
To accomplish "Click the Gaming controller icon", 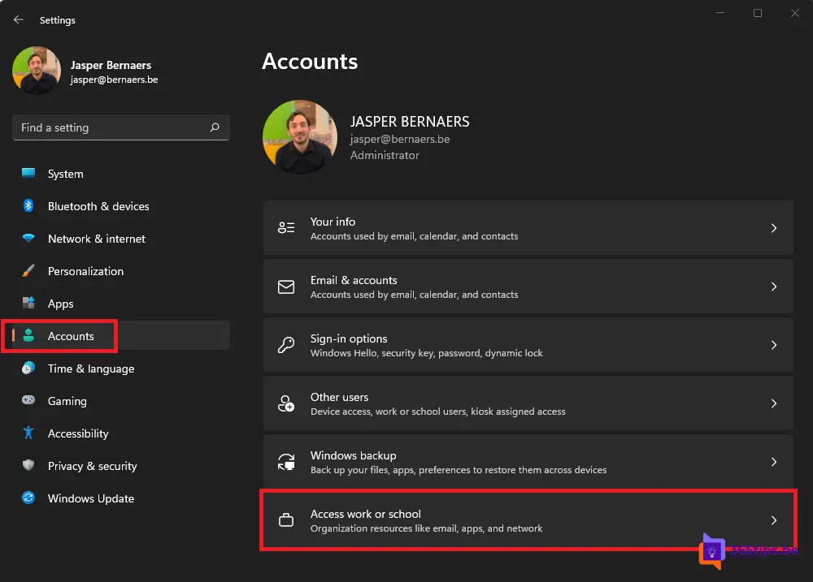I will click(28, 400).
